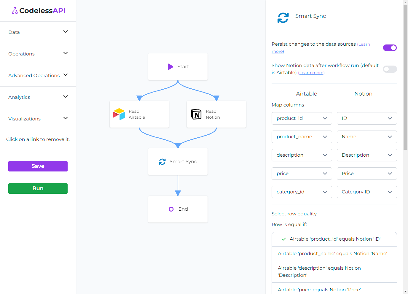
Task: Open the ID Notion column dropdown
Action: coord(367,118)
